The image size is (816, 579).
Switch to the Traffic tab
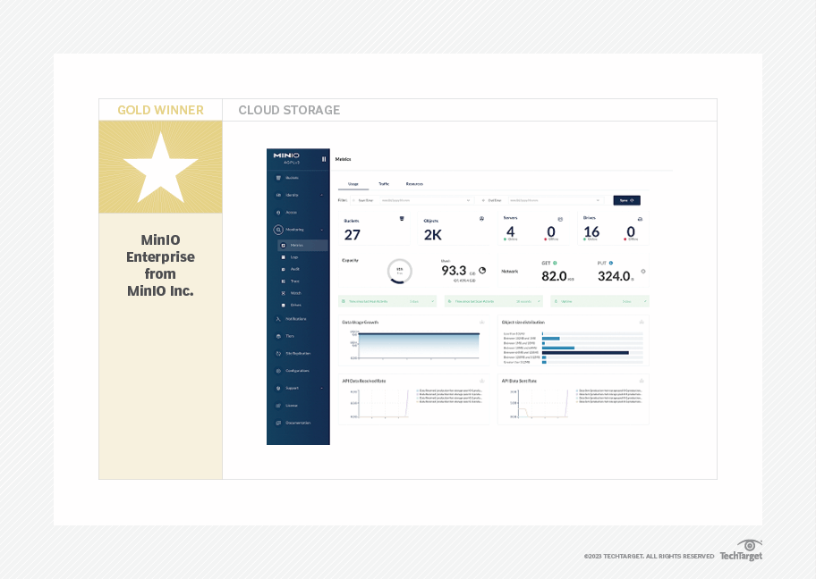[384, 183]
